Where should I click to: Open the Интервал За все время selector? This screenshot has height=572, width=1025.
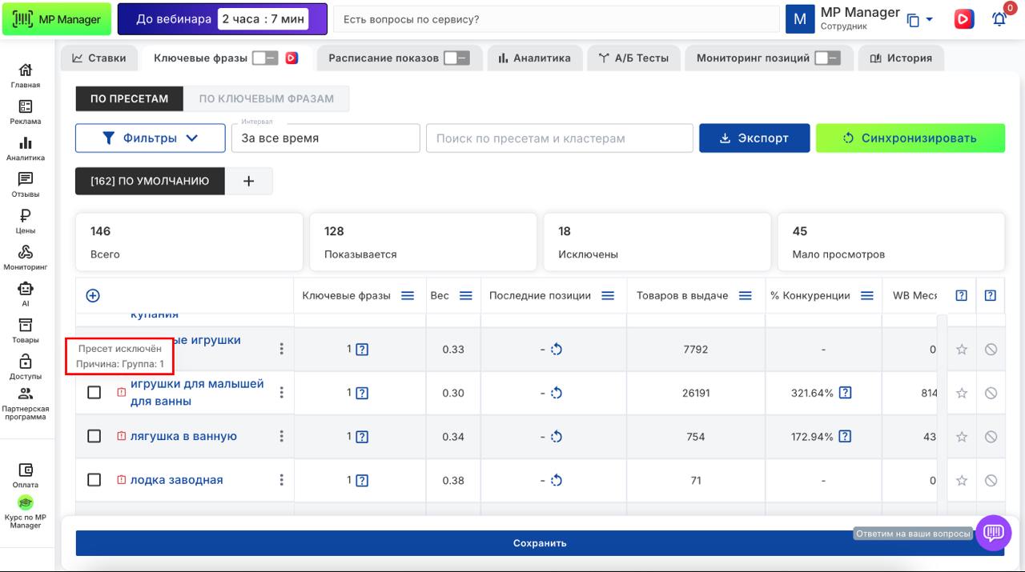325,138
